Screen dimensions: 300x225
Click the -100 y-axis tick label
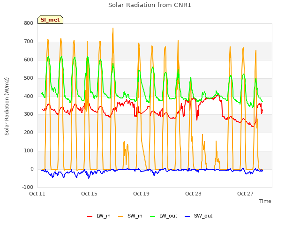pyautogui.click(x=28, y=187)
